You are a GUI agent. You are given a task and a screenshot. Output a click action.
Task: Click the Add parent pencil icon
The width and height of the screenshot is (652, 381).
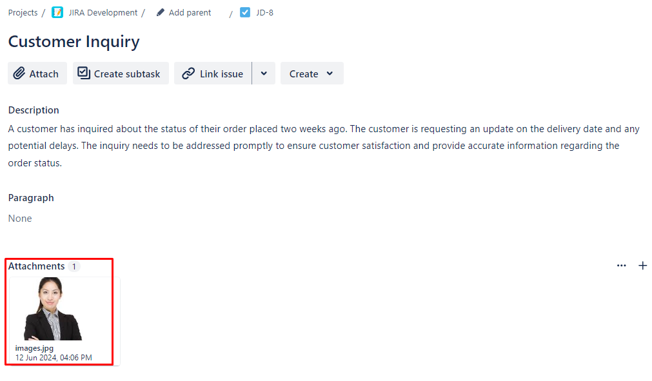(x=160, y=12)
